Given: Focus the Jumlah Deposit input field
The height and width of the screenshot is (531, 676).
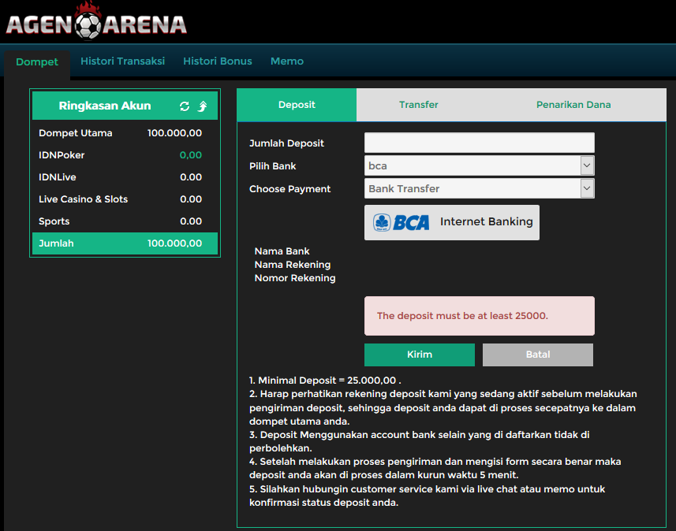Looking at the screenshot, I should pos(480,143).
